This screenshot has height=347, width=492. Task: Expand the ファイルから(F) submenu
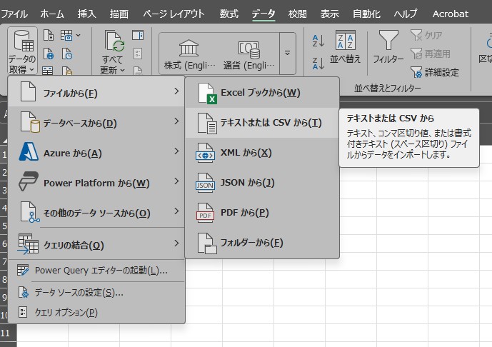[x=96, y=91]
